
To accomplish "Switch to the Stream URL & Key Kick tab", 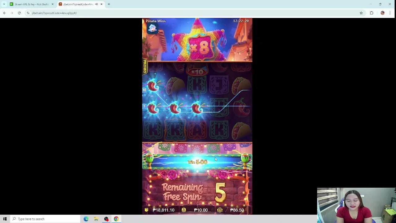I will point(31,4).
